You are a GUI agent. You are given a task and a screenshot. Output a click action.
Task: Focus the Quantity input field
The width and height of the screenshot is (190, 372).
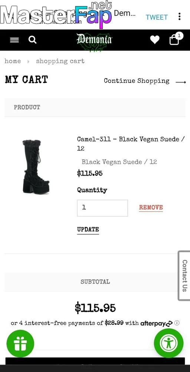pos(102,208)
